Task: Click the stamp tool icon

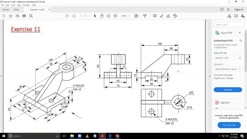Action: pyautogui.click(x=175, y=16)
